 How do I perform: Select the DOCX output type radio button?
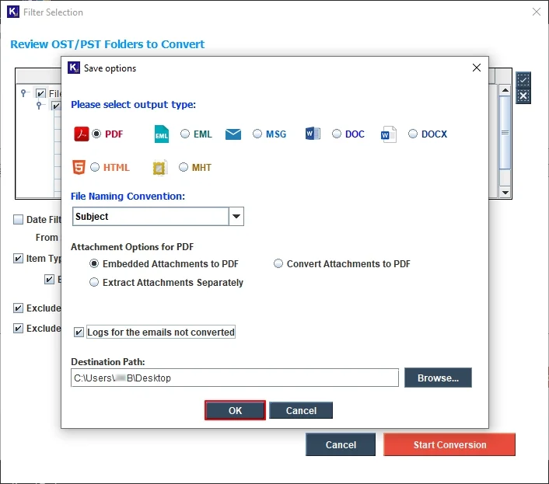[413, 134]
